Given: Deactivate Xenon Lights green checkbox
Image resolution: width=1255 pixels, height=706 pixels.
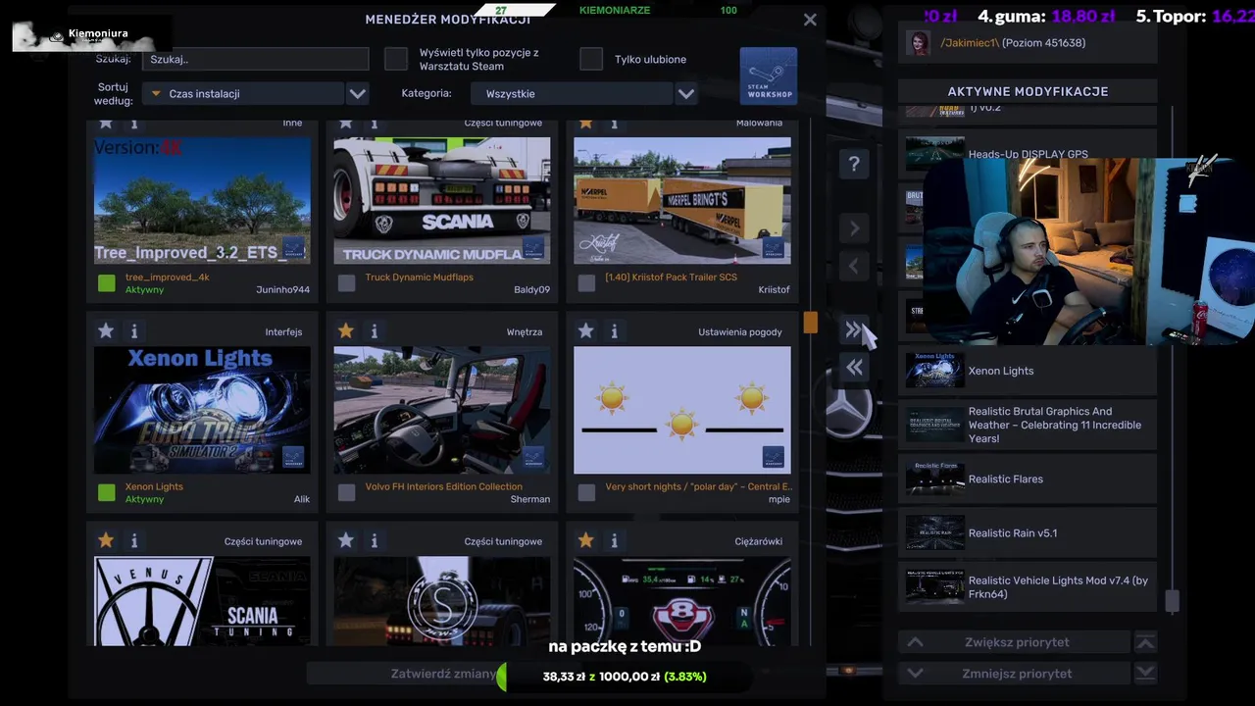Looking at the screenshot, I should tap(107, 492).
